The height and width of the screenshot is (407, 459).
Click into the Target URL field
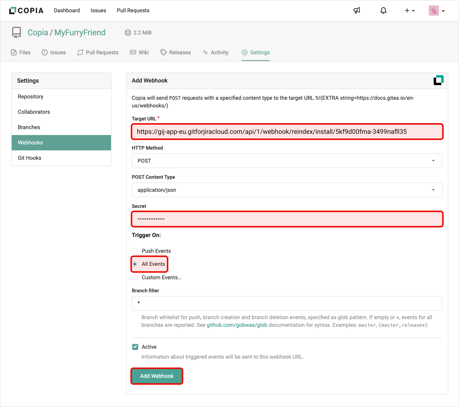click(x=287, y=132)
